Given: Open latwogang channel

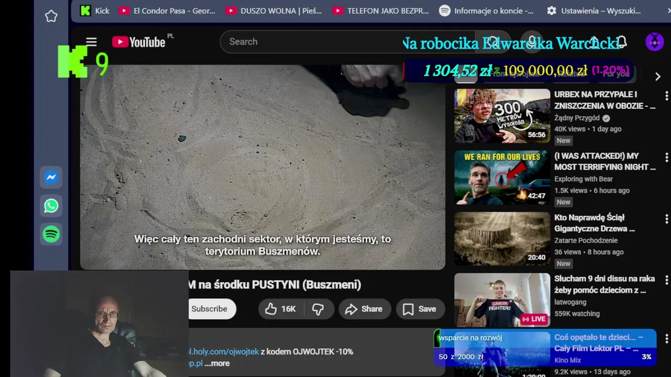Looking at the screenshot, I should click(x=570, y=302).
